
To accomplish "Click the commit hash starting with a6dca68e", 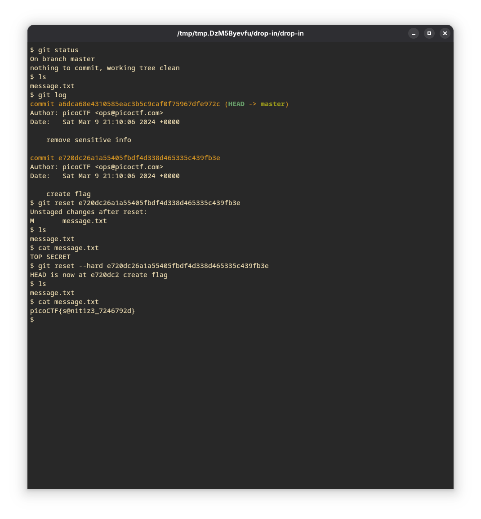I will pyautogui.click(x=139, y=104).
